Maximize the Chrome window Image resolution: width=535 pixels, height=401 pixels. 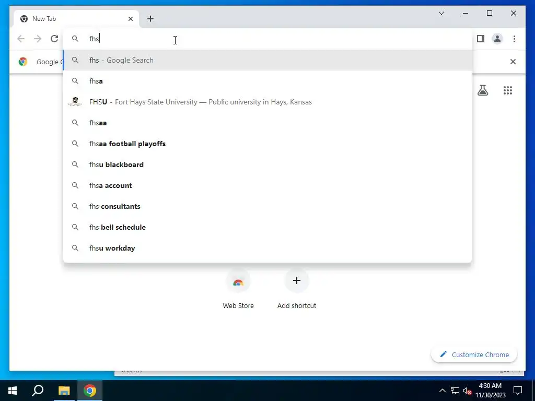point(489,13)
